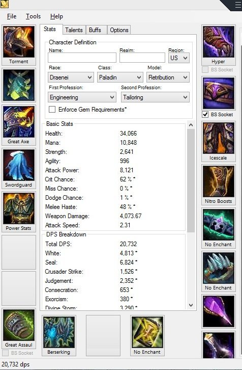Image resolution: width=242 pixels, height=370 pixels.
Task: Click the Weapon Damage value 4,073.67
Action: click(x=131, y=216)
